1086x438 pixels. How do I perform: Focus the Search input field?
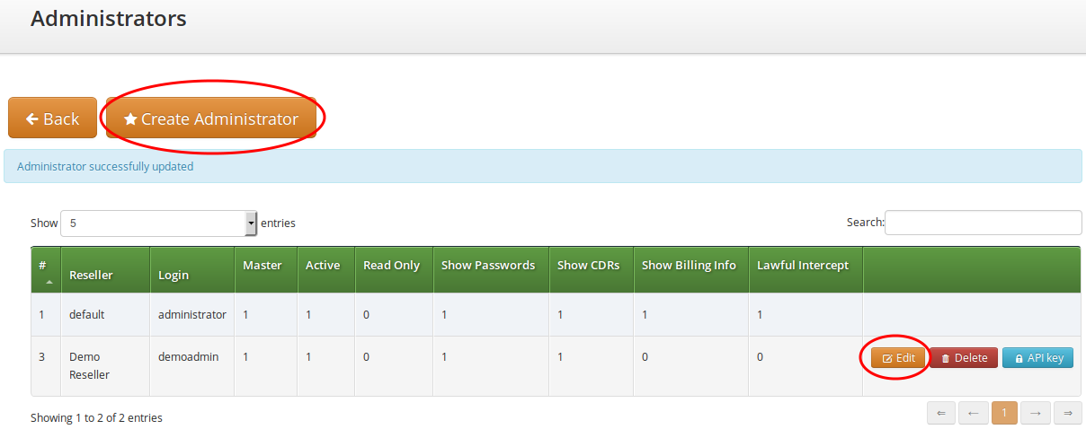click(983, 223)
